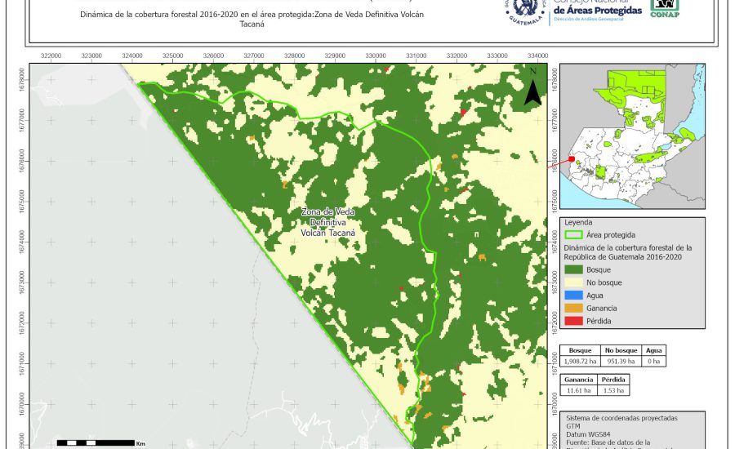Click the CONAP logo in header
Screen dimensions: 735x449
point(665,8)
